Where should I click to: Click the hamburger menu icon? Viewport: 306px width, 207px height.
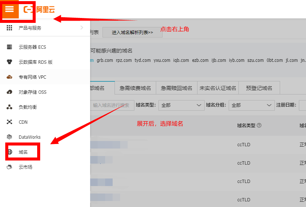tap(9, 9)
